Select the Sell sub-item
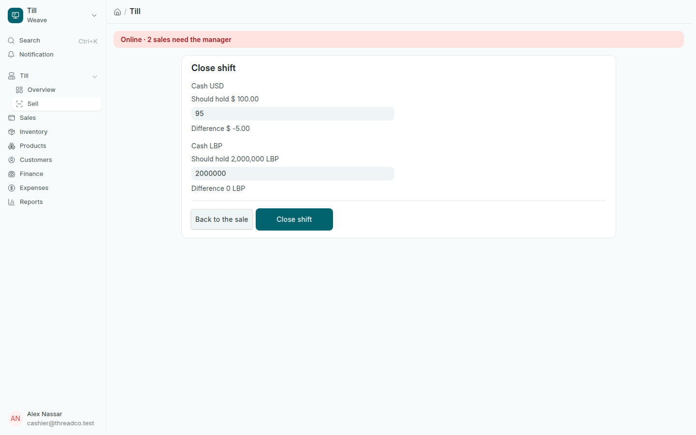The image size is (696, 435). 57,104
